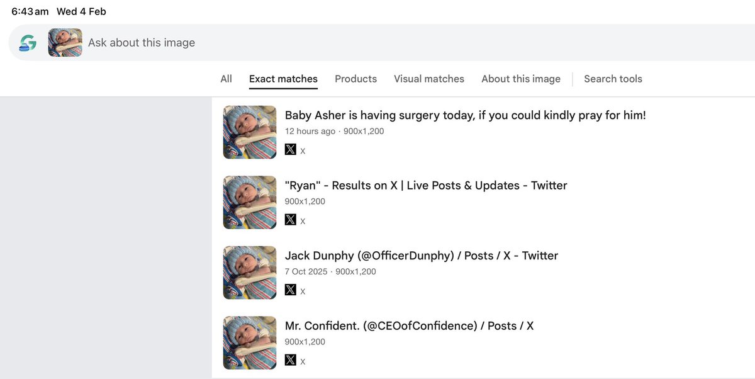Click thumbnail of the Jack Dunphy result
This screenshot has width=755, height=379.
pos(250,273)
